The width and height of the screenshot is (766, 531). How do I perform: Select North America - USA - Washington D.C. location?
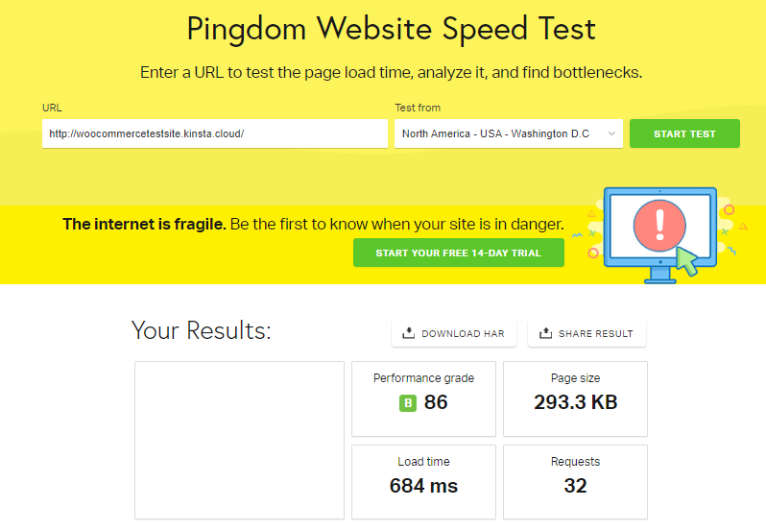point(509,133)
